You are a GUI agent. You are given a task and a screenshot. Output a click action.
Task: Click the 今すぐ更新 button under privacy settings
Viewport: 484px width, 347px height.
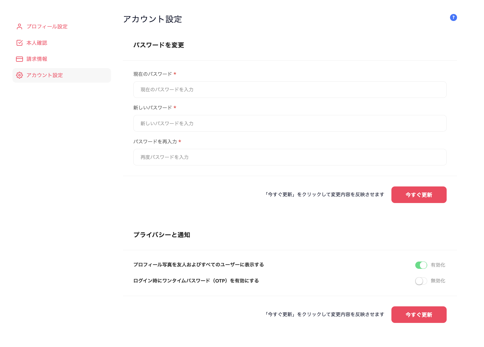(x=419, y=315)
